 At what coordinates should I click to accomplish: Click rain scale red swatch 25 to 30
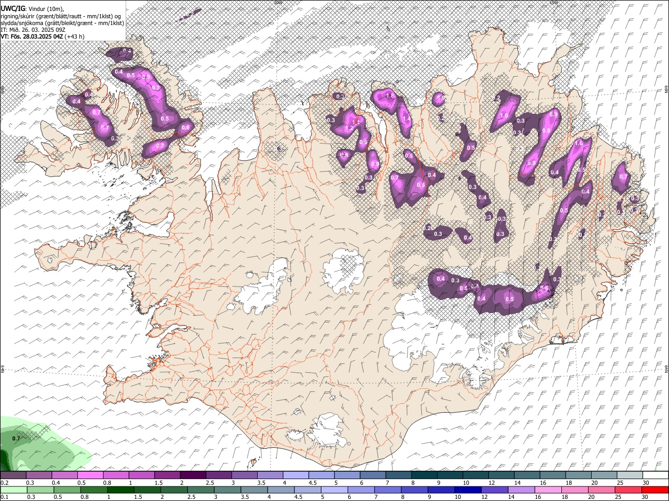628,490
